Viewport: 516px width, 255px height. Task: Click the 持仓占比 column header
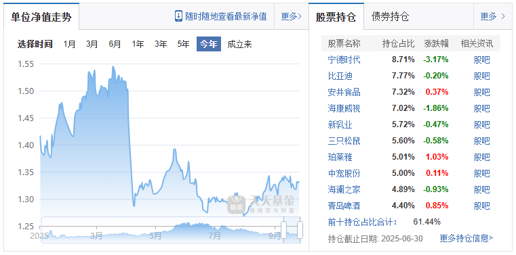398,43
